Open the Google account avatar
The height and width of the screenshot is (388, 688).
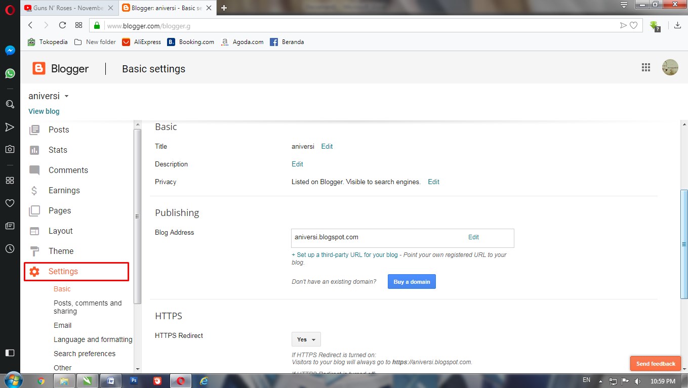pos(670,67)
